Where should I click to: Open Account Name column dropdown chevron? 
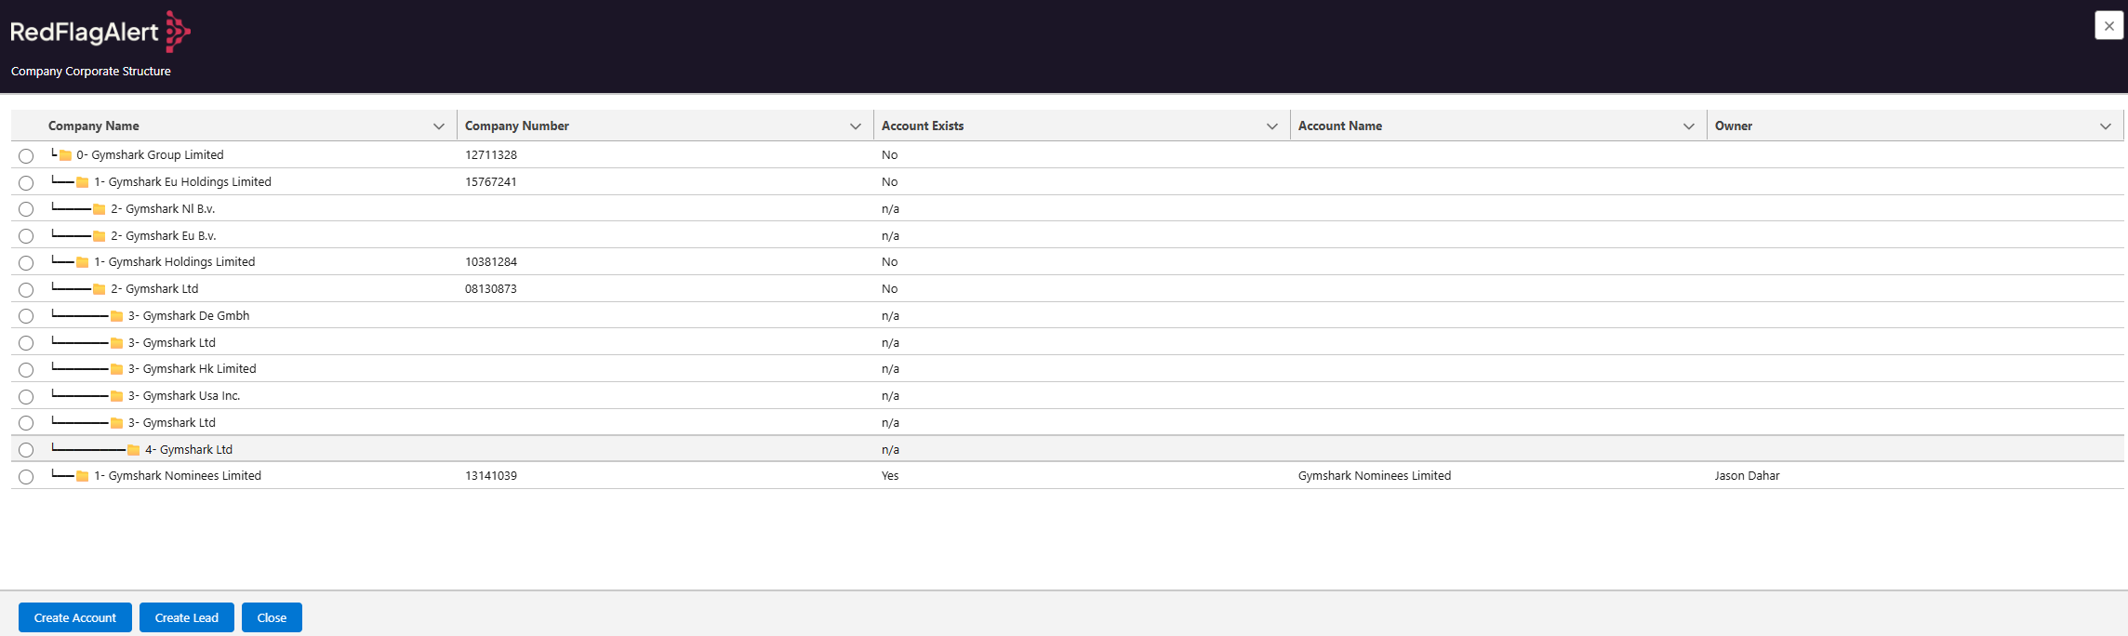point(1689,126)
